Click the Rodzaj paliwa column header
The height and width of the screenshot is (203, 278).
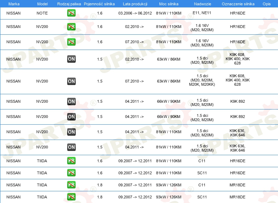[69, 4]
